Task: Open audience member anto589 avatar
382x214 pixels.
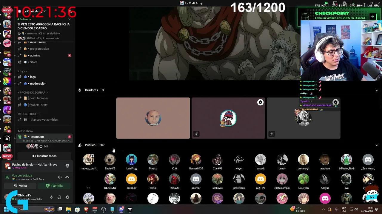Action: click(131, 179)
